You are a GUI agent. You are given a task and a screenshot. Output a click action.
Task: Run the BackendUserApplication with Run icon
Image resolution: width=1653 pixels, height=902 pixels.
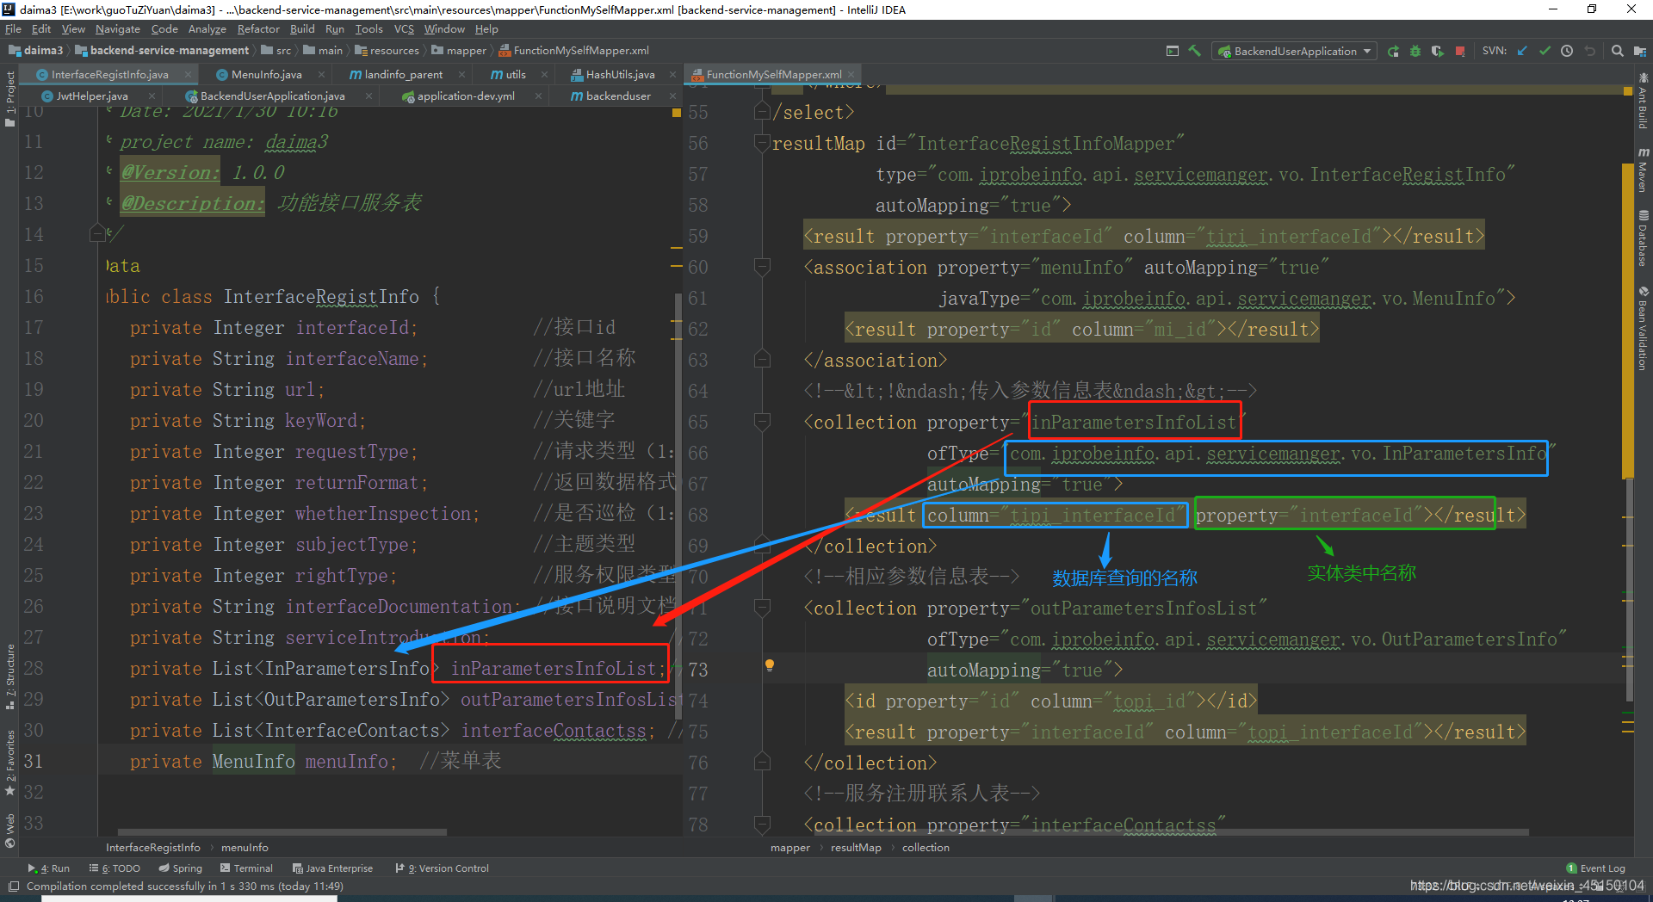pyautogui.click(x=1393, y=51)
